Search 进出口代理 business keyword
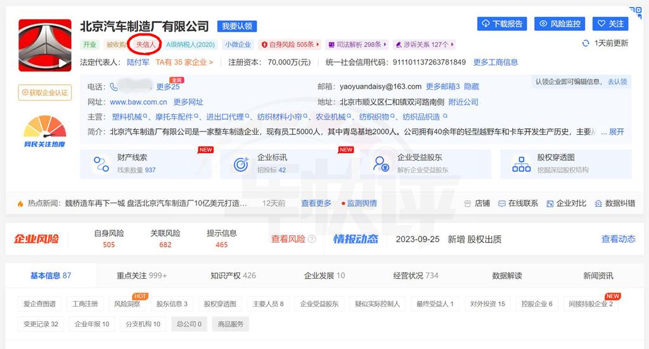Image resolution: width=649 pixels, height=349 pixels. pos(228,117)
